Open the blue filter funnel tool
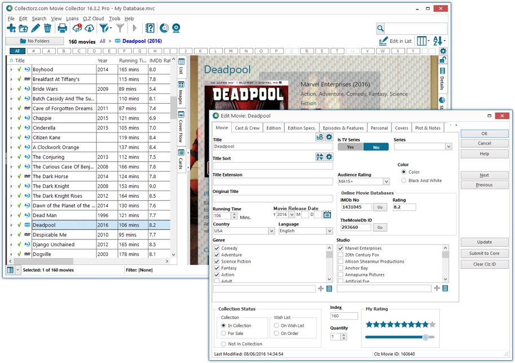Viewport: 515px width, 363px height. coord(104,28)
